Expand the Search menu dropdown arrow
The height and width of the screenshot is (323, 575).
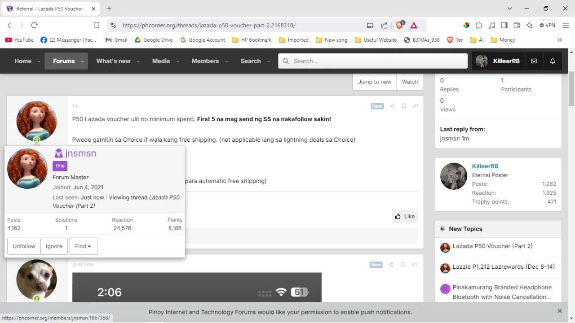point(269,61)
